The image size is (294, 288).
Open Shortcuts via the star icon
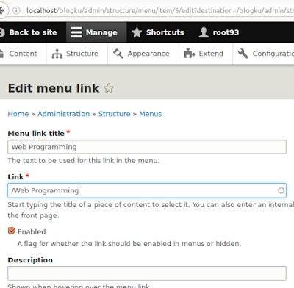click(137, 32)
